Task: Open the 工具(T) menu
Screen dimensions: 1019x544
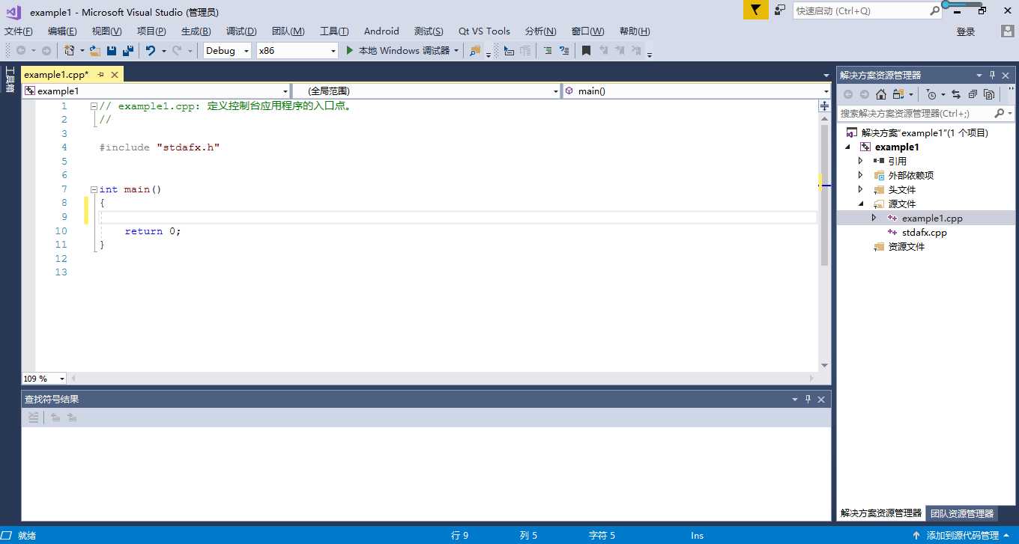Action: point(334,31)
